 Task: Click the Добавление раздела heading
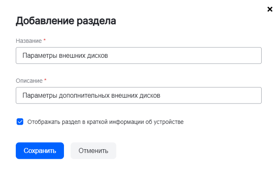point(66,21)
